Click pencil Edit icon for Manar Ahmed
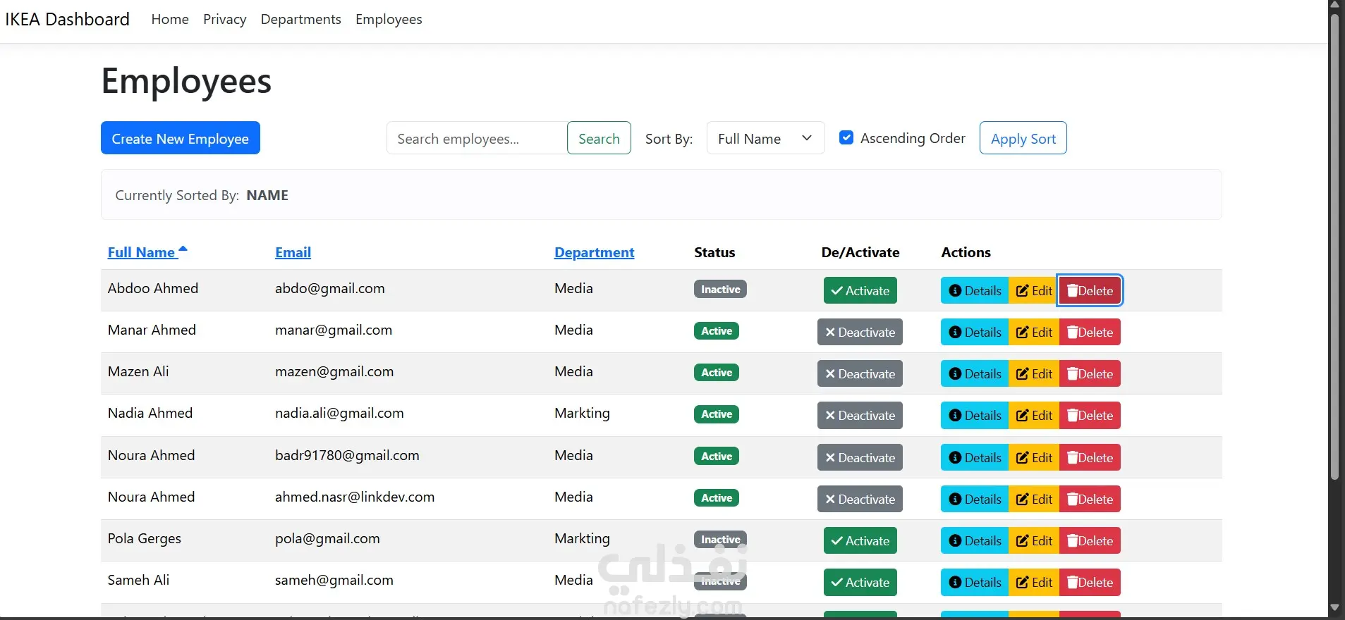 [1022, 333]
